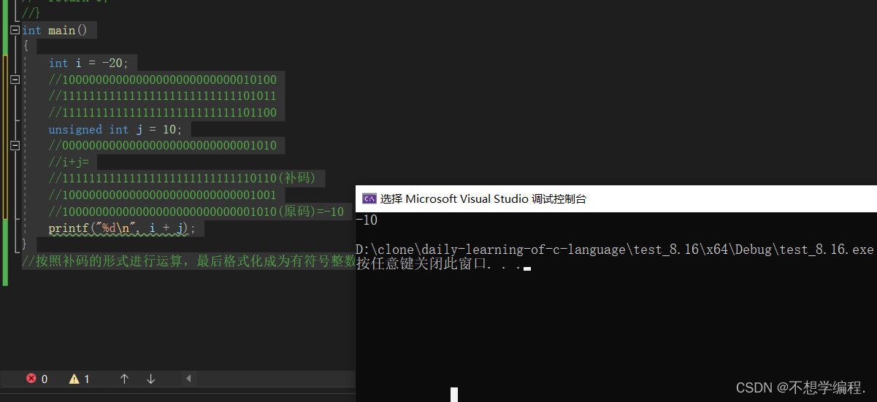Screen dimensions: 877x402
Task: Click the comment line ending with (原码)=-10
Action: (196, 212)
